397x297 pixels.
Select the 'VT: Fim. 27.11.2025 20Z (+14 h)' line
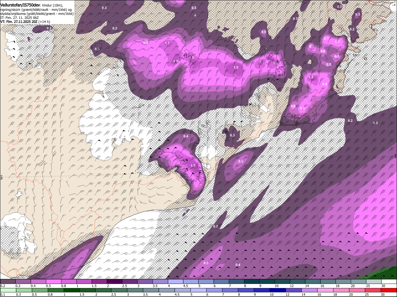click(x=25, y=22)
